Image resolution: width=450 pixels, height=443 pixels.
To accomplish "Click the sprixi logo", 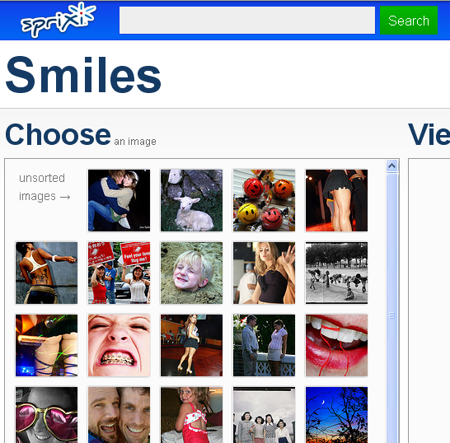I will point(59,20).
